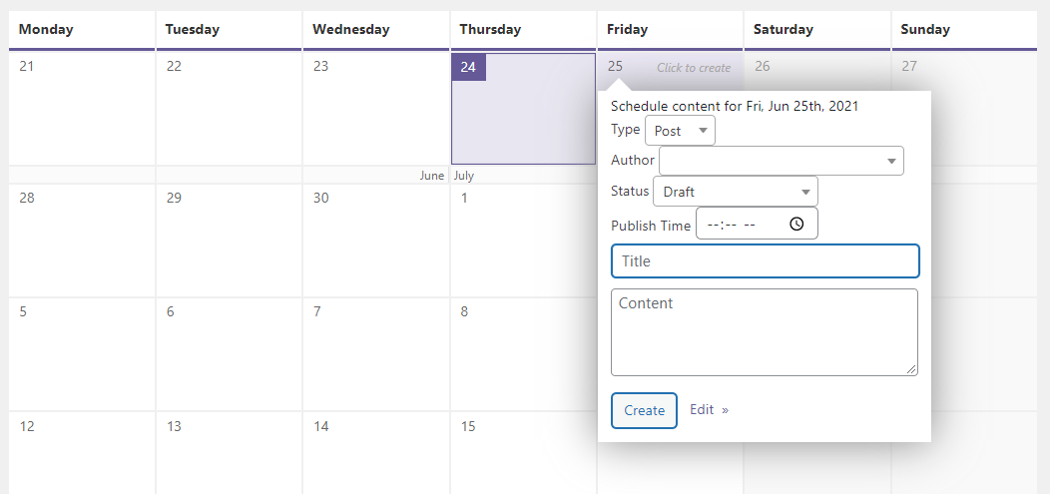The width and height of the screenshot is (1050, 494).
Task: Click the clock icon in Publish Time
Action: pyautogui.click(x=796, y=225)
